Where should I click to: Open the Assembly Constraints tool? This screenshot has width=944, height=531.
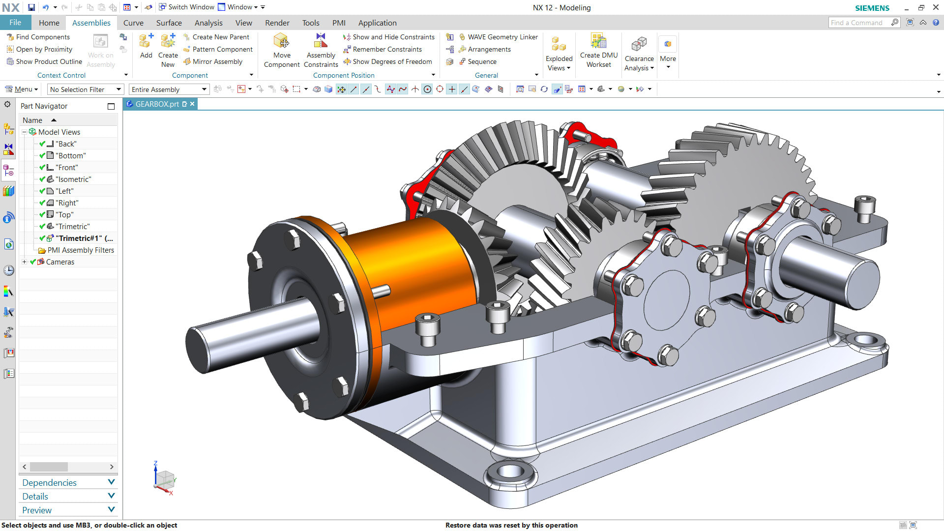coord(321,41)
